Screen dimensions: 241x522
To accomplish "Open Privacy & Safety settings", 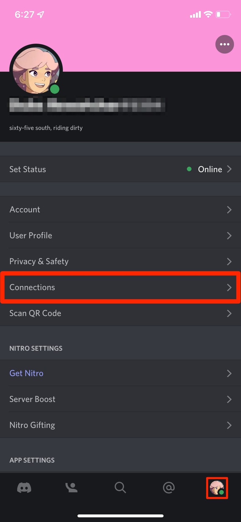I will (39, 261).
